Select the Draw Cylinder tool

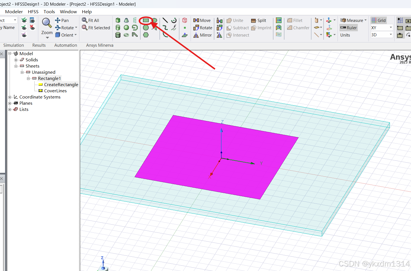click(x=118, y=28)
